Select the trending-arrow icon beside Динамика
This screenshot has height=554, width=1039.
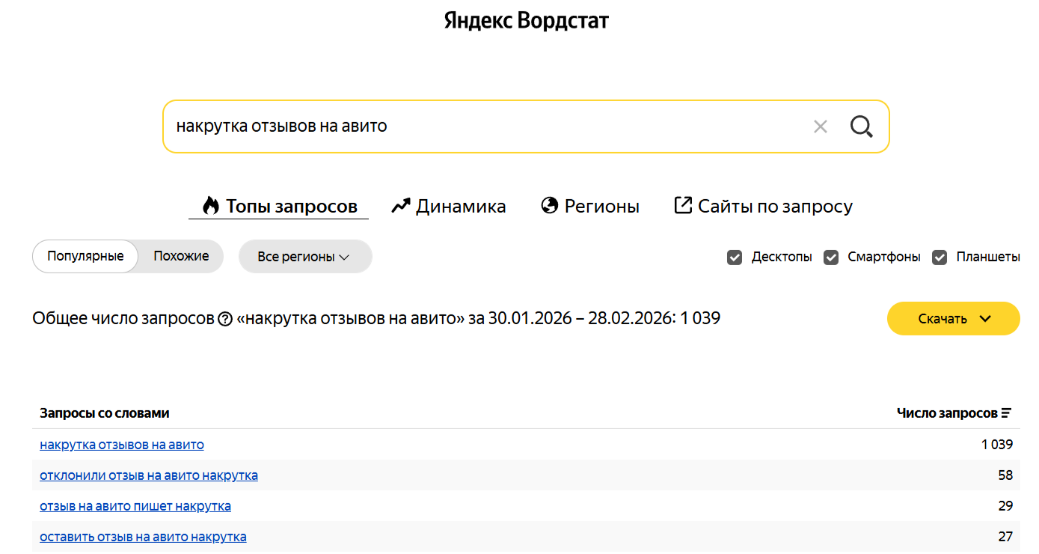click(399, 204)
